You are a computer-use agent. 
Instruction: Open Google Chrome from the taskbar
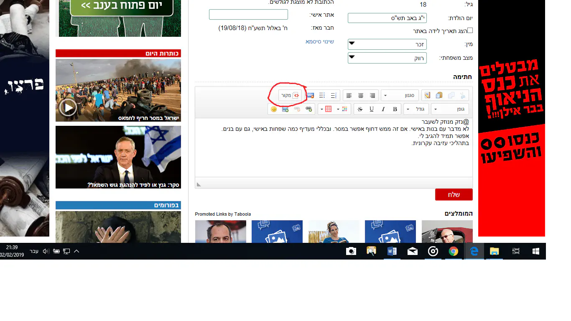[453, 251]
